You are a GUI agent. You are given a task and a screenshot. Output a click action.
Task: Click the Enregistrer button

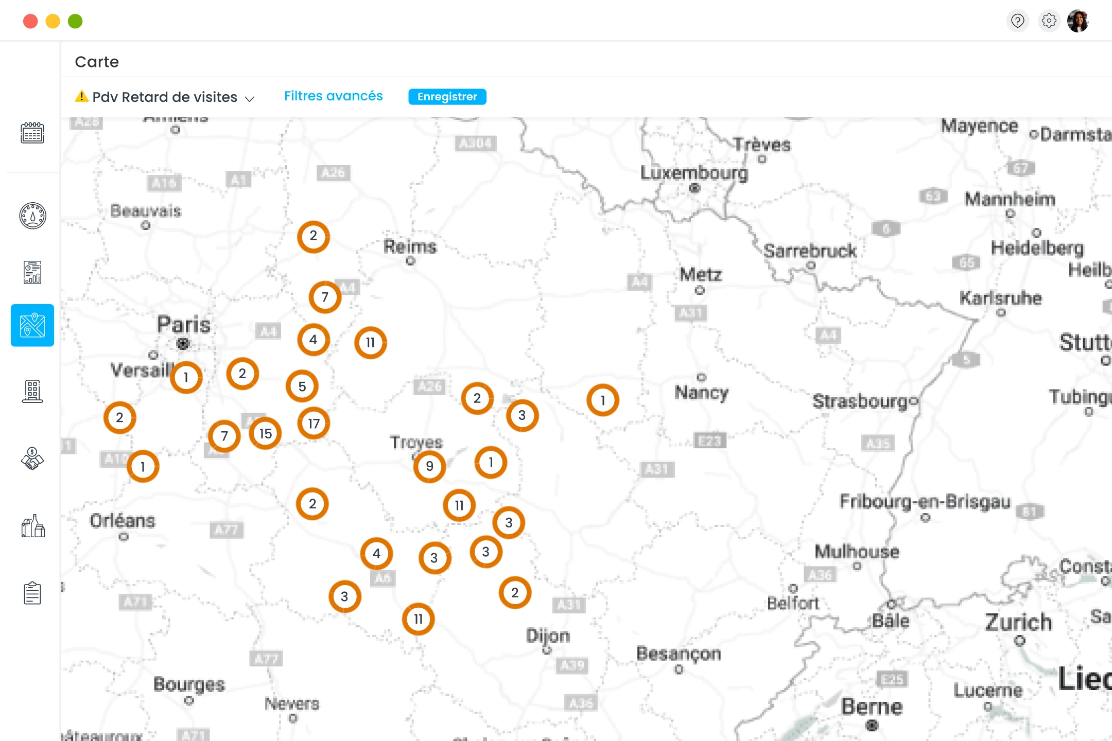pos(446,96)
